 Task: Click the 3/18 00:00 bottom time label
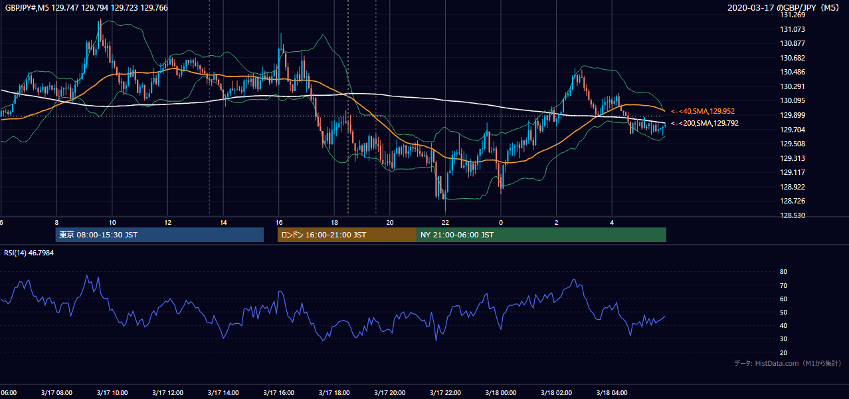click(501, 392)
